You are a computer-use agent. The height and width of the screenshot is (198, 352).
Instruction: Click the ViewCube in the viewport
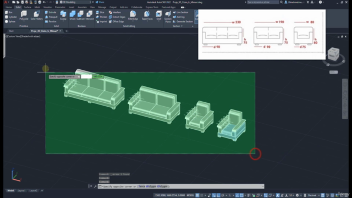(333, 54)
